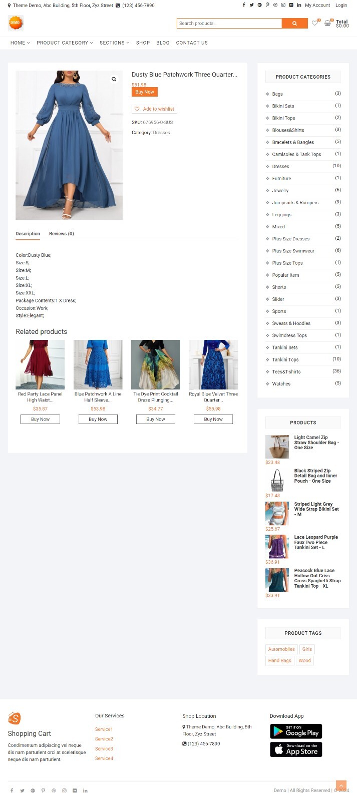357x801 pixels.
Task: Open Black Striped Zip Detail Bag thumbnail
Action: tap(277, 480)
